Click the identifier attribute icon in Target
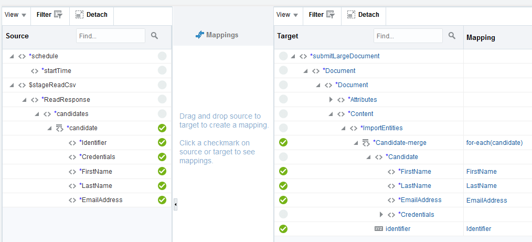532x242 pixels. click(378, 229)
